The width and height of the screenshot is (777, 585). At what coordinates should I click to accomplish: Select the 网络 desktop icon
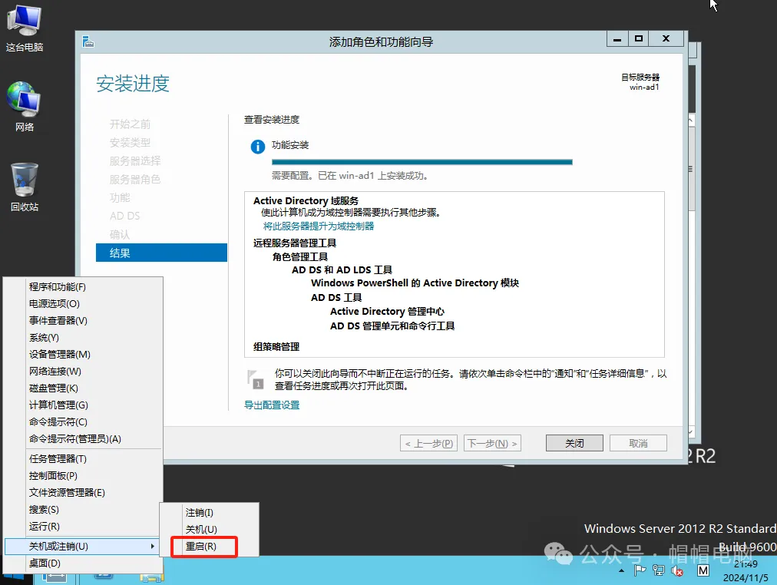point(24,106)
